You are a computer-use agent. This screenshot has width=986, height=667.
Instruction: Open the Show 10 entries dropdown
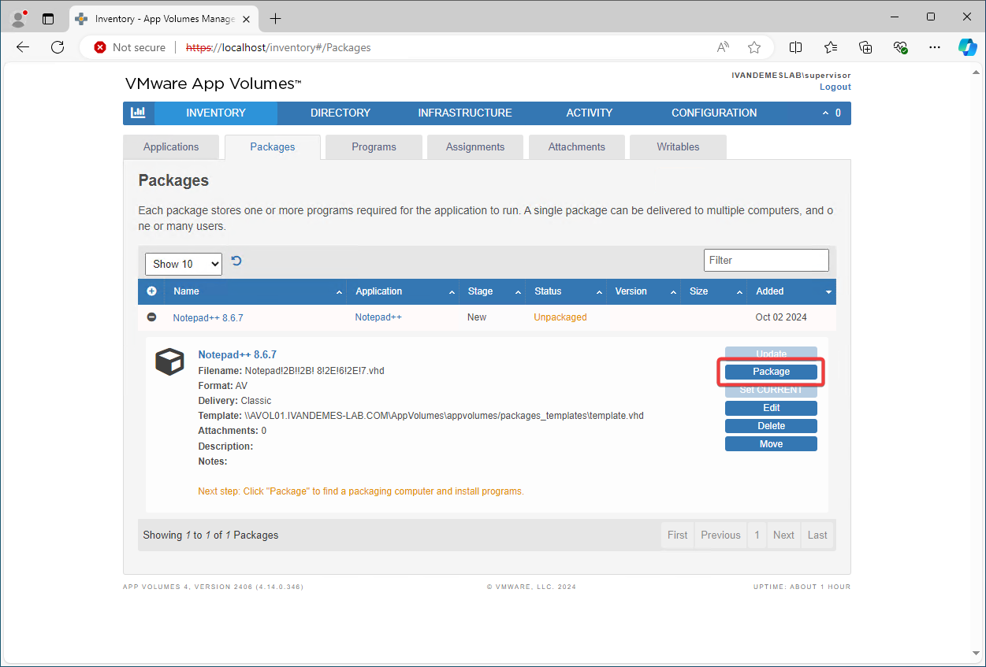coord(183,264)
